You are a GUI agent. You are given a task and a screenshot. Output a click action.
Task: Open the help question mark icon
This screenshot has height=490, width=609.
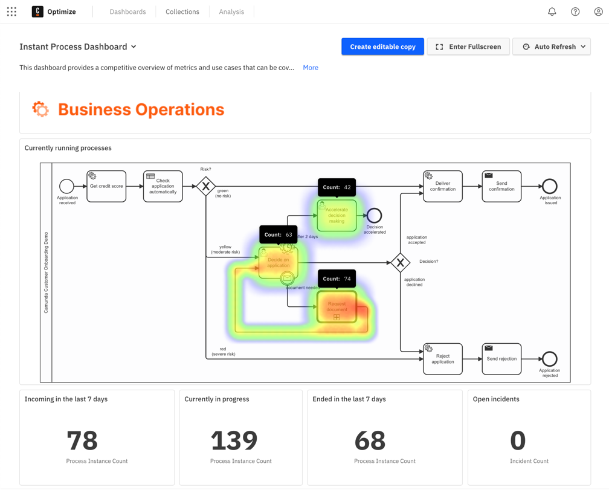575,11
